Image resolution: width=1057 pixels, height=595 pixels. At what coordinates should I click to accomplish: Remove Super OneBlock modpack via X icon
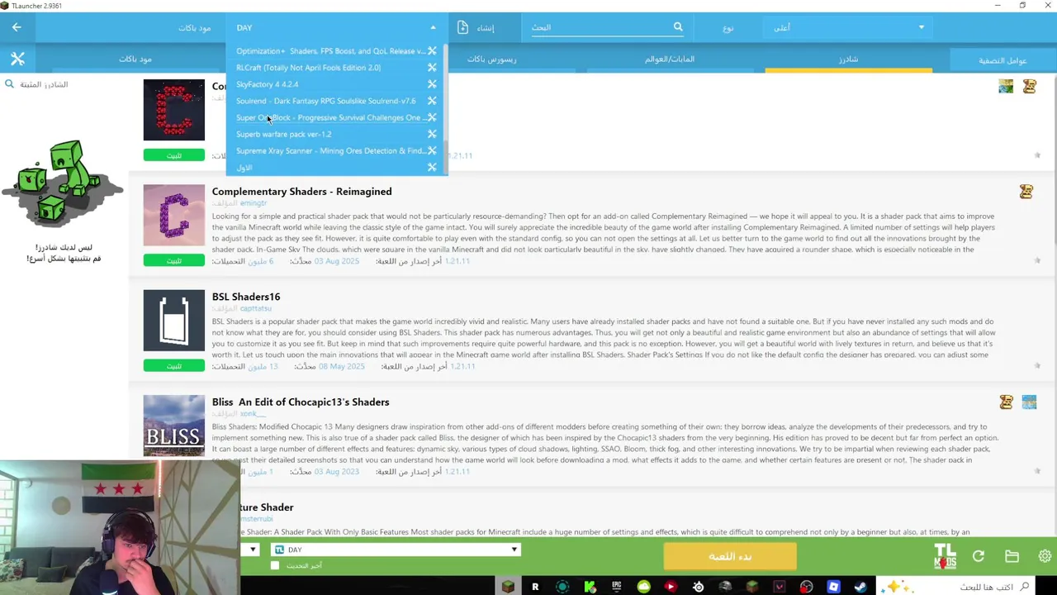click(432, 117)
